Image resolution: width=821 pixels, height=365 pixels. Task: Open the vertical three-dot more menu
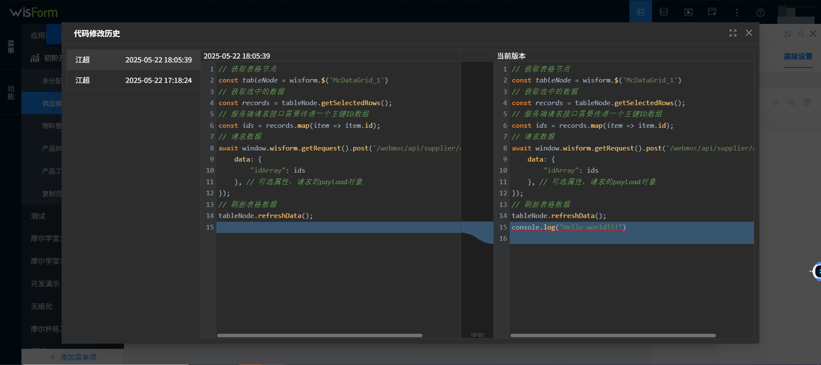click(736, 12)
